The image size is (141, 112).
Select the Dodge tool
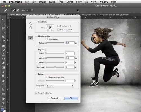3,76
